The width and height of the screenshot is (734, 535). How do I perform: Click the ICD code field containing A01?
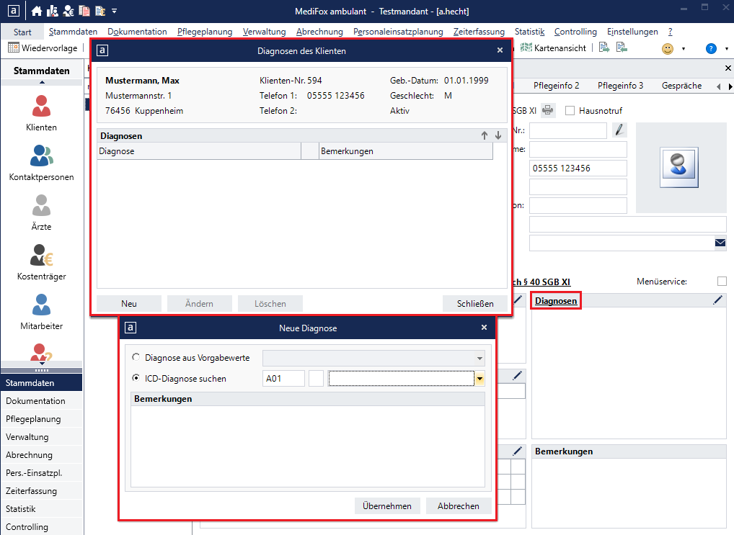coord(283,379)
